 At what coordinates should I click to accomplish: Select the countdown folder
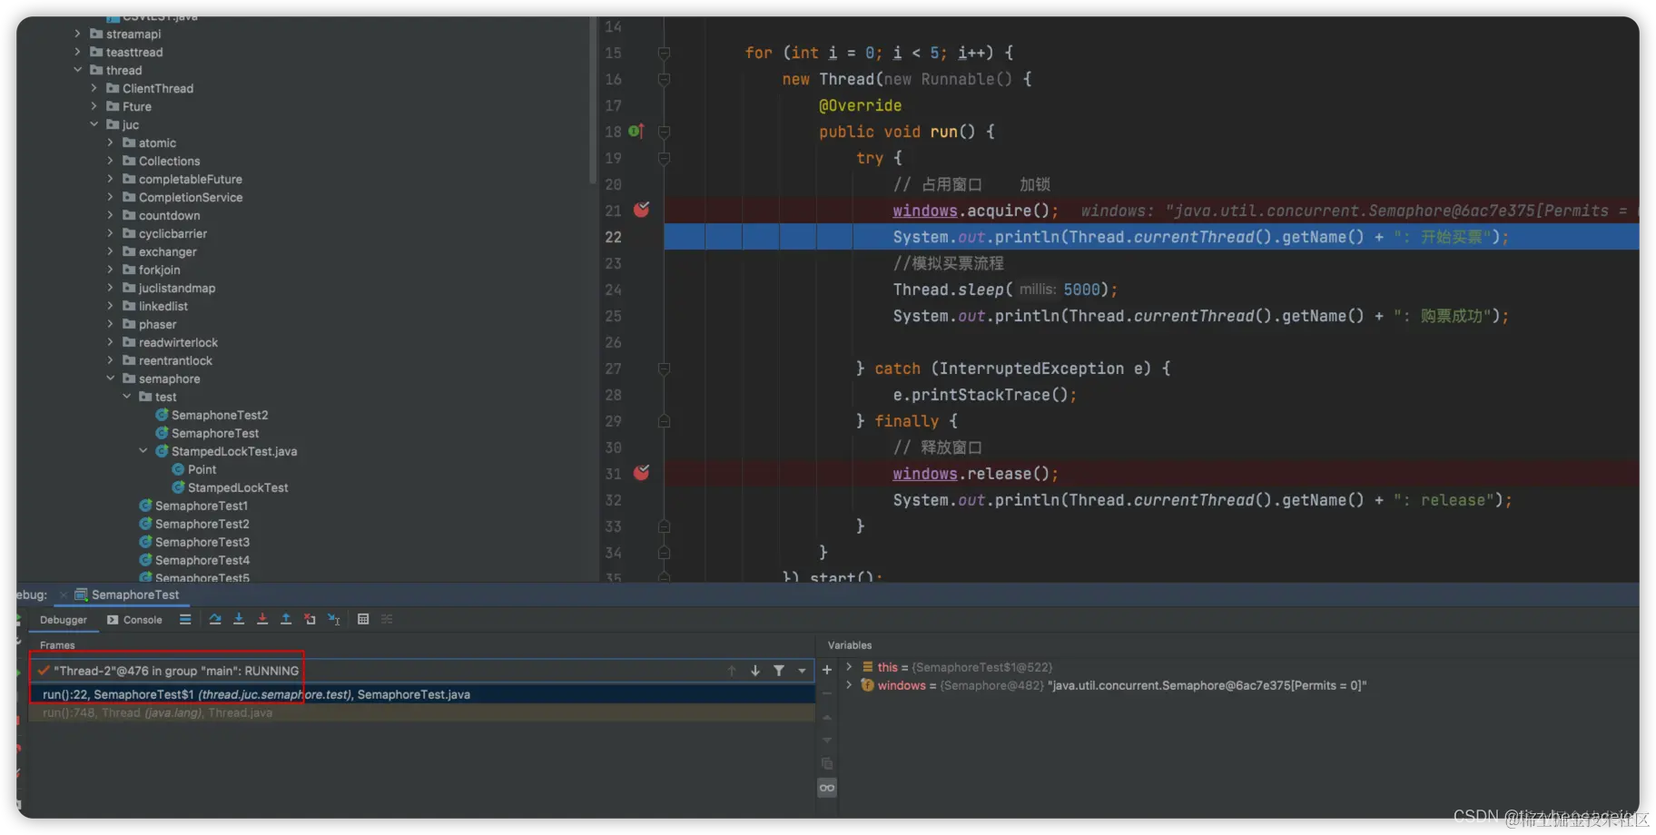(x=169, y=215)
